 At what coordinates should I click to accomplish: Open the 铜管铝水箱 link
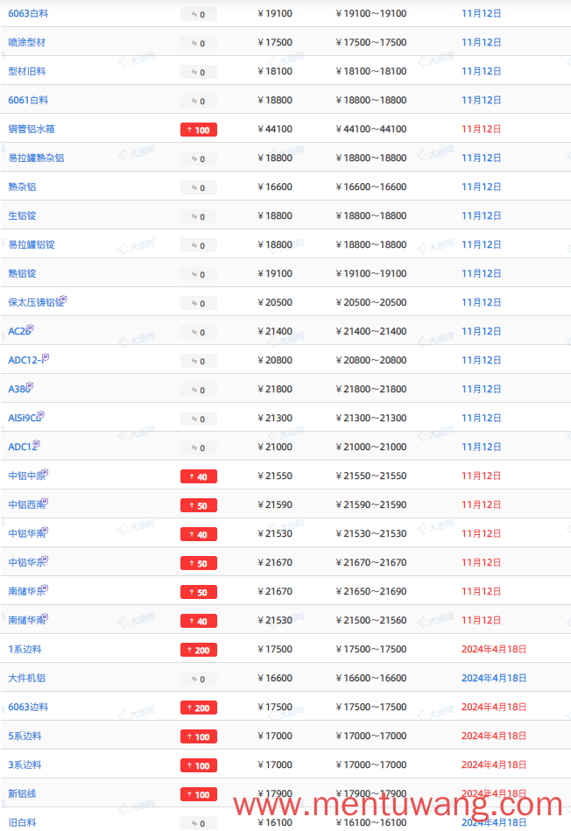click(32, 129)
